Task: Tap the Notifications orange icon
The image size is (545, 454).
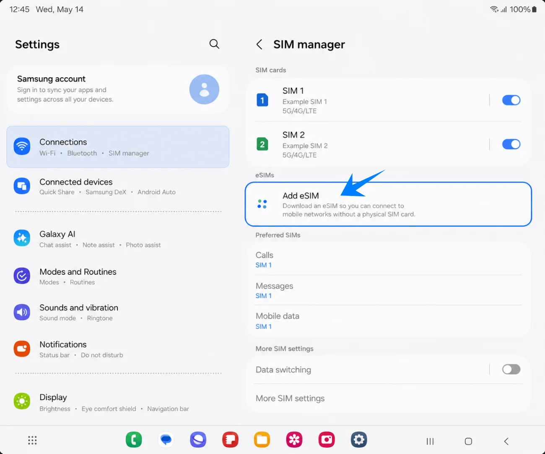Action: (x=22, y=349)
